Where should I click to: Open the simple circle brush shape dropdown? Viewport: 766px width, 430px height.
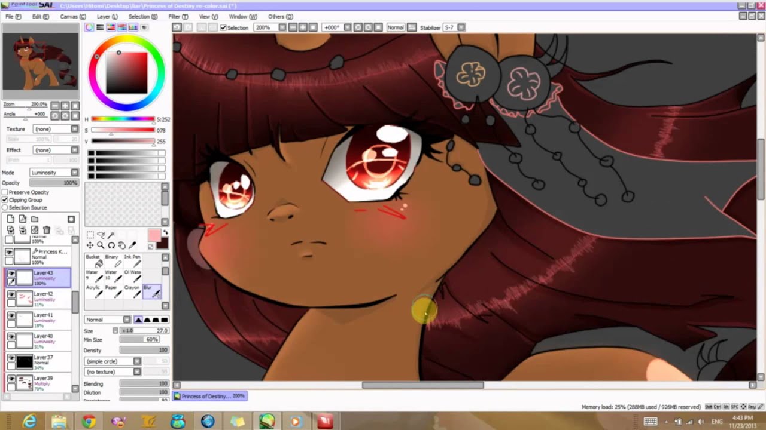(113, 361)
